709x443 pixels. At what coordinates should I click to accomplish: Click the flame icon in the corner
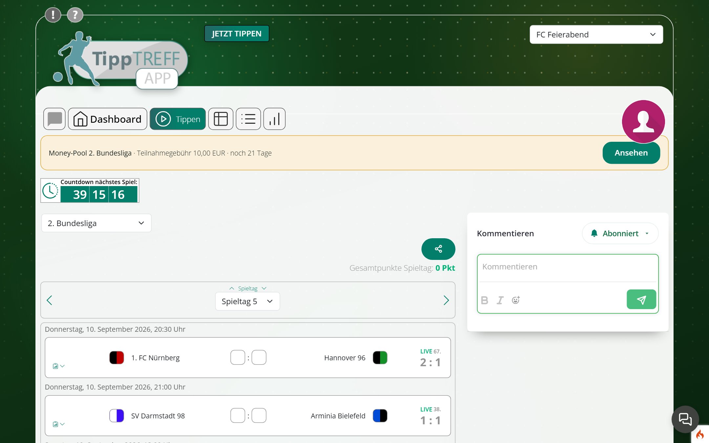click(700, 434)
